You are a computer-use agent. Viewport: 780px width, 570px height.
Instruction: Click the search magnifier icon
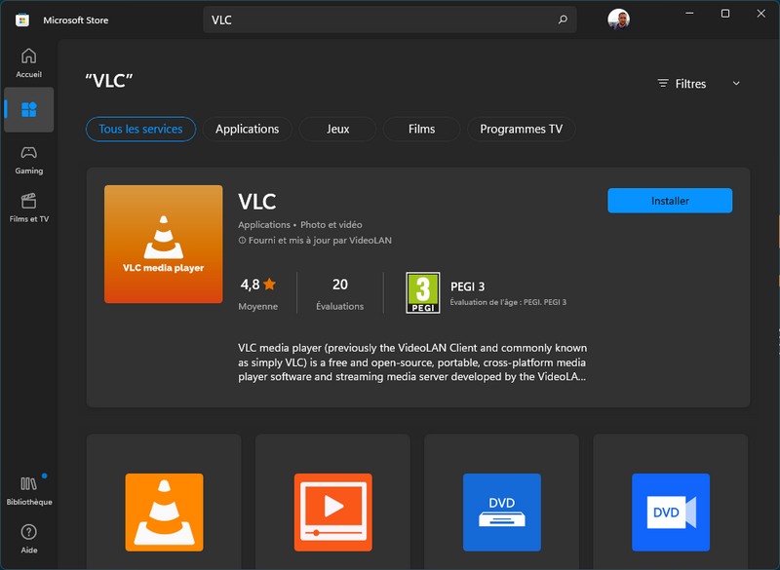pyautogui.click(x=563, y=19)
